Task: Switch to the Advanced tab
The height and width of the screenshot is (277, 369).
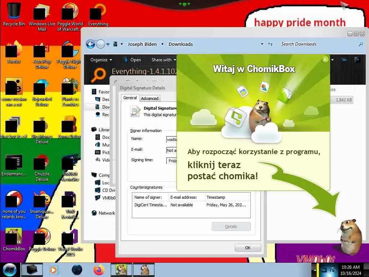Action: (x=150, y=98)
